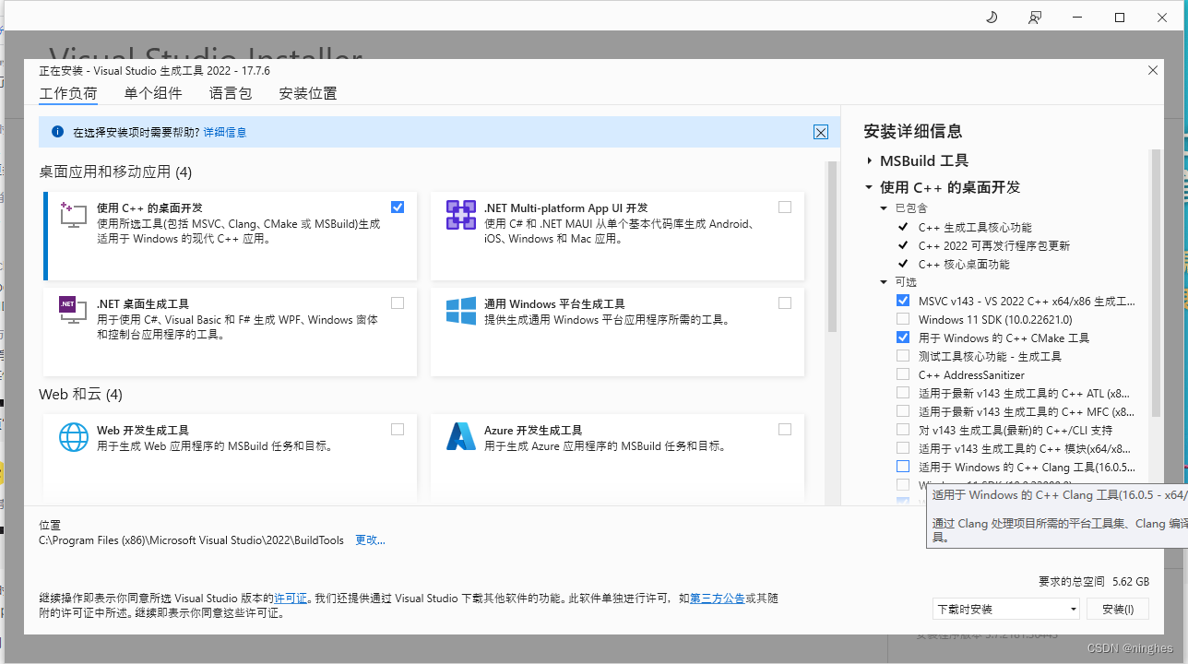
Task: Switch to the 单个组件 tab
Action: (x=152, y=93)
